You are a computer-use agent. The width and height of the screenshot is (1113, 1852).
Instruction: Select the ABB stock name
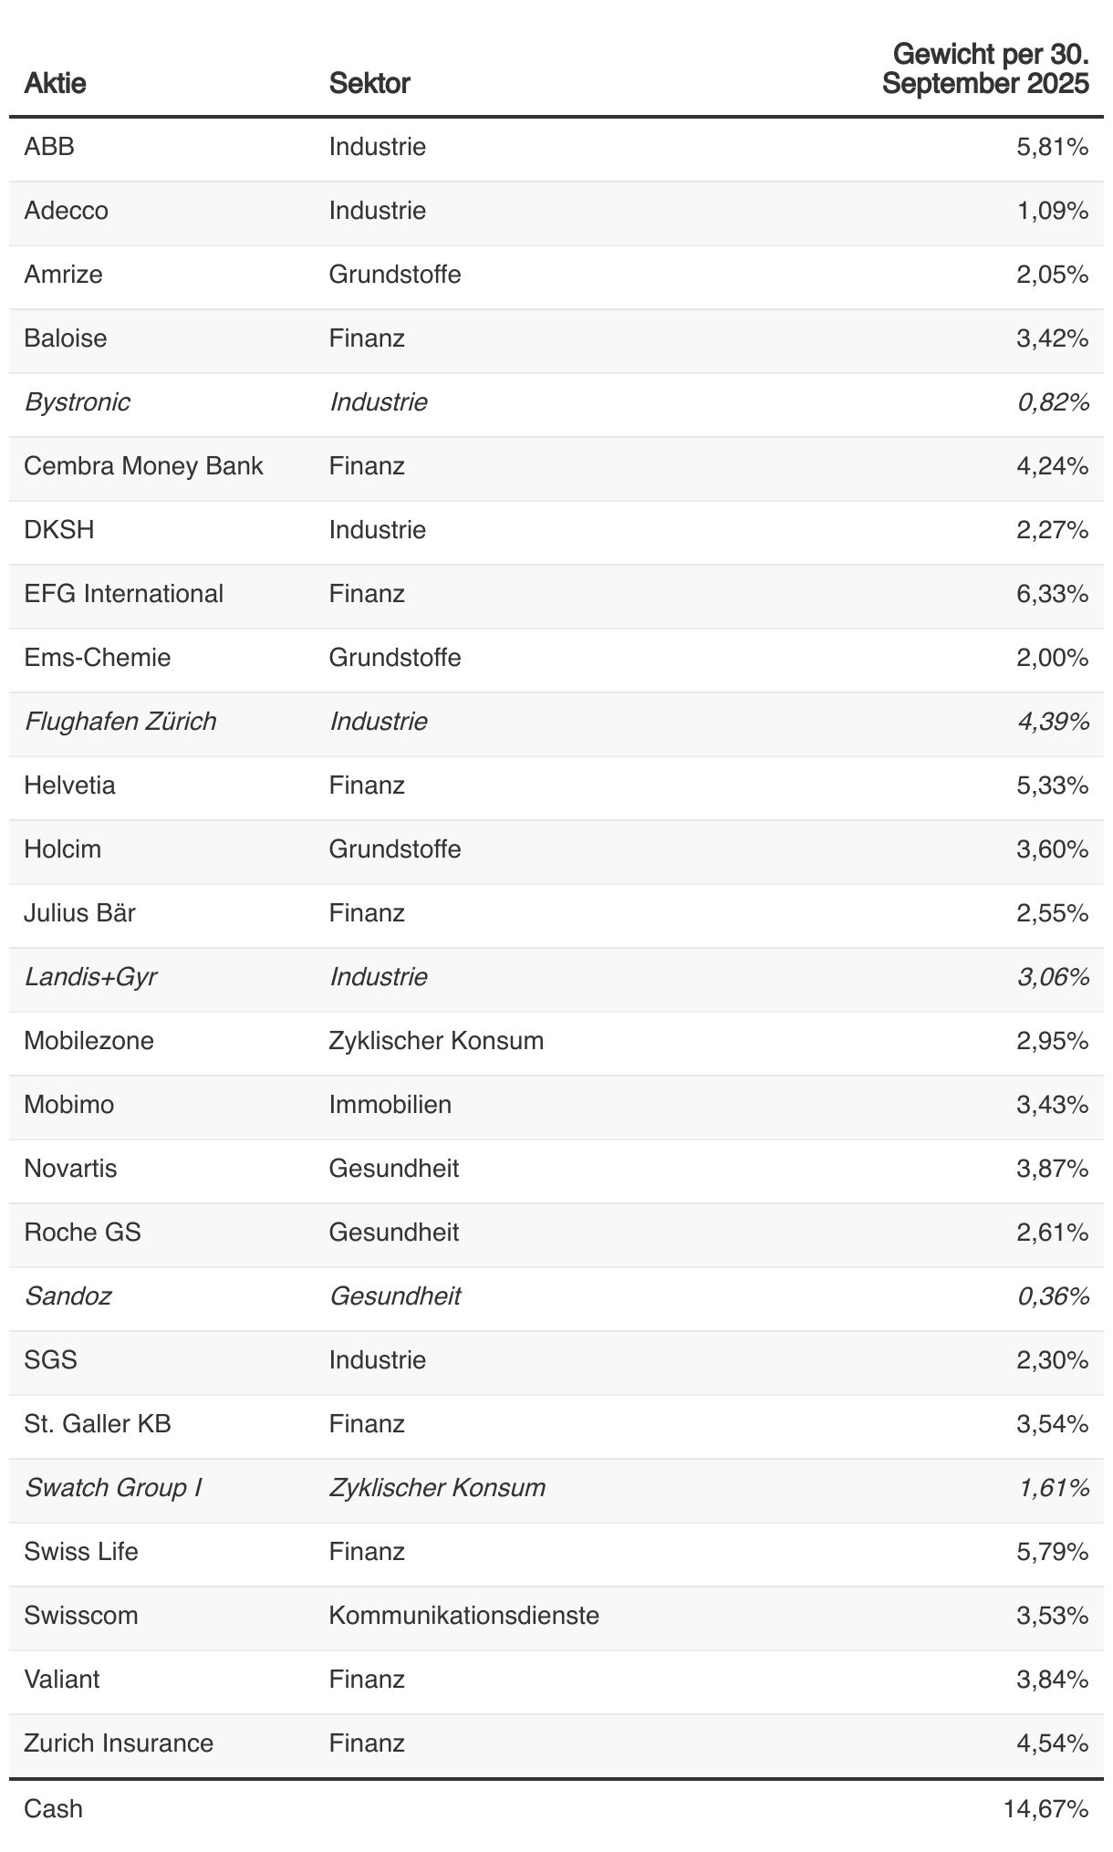[49, 147]
